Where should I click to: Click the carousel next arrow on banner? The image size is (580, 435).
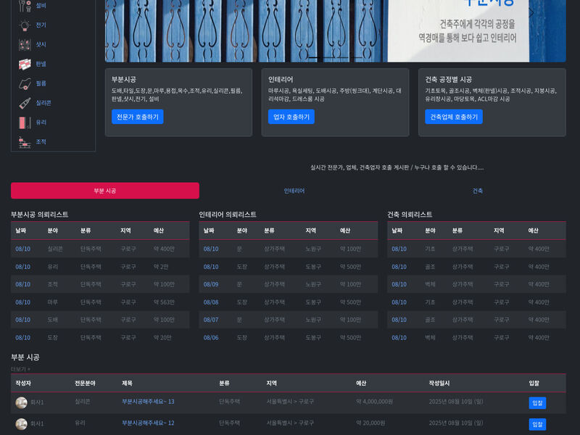click(531, 13)
